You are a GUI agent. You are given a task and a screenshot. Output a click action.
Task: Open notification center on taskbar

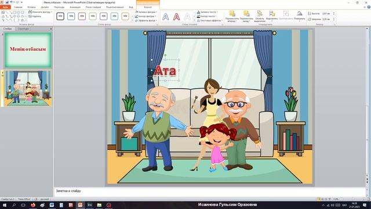[x=365, y=205]
